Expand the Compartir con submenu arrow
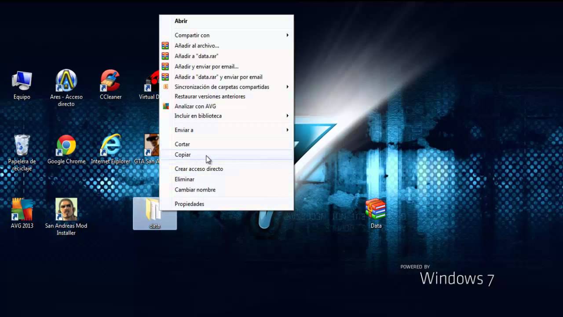This screenshot has height=317, width=563. coord(287,35)
